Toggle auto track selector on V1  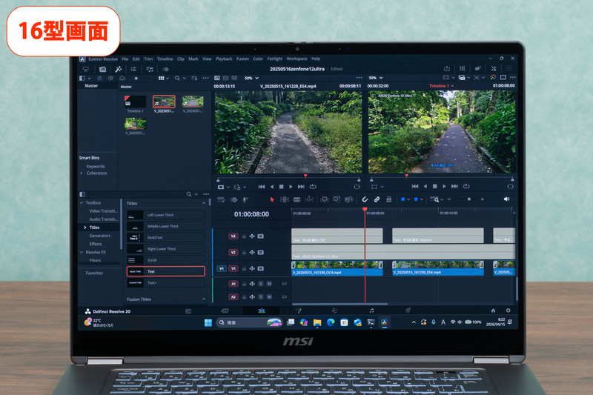(x=252, y=269)
